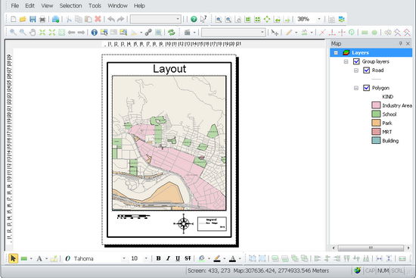The width and height of the screenshot is (416, 278).
Task: Open the Help menu
Action: click(139, 5)
